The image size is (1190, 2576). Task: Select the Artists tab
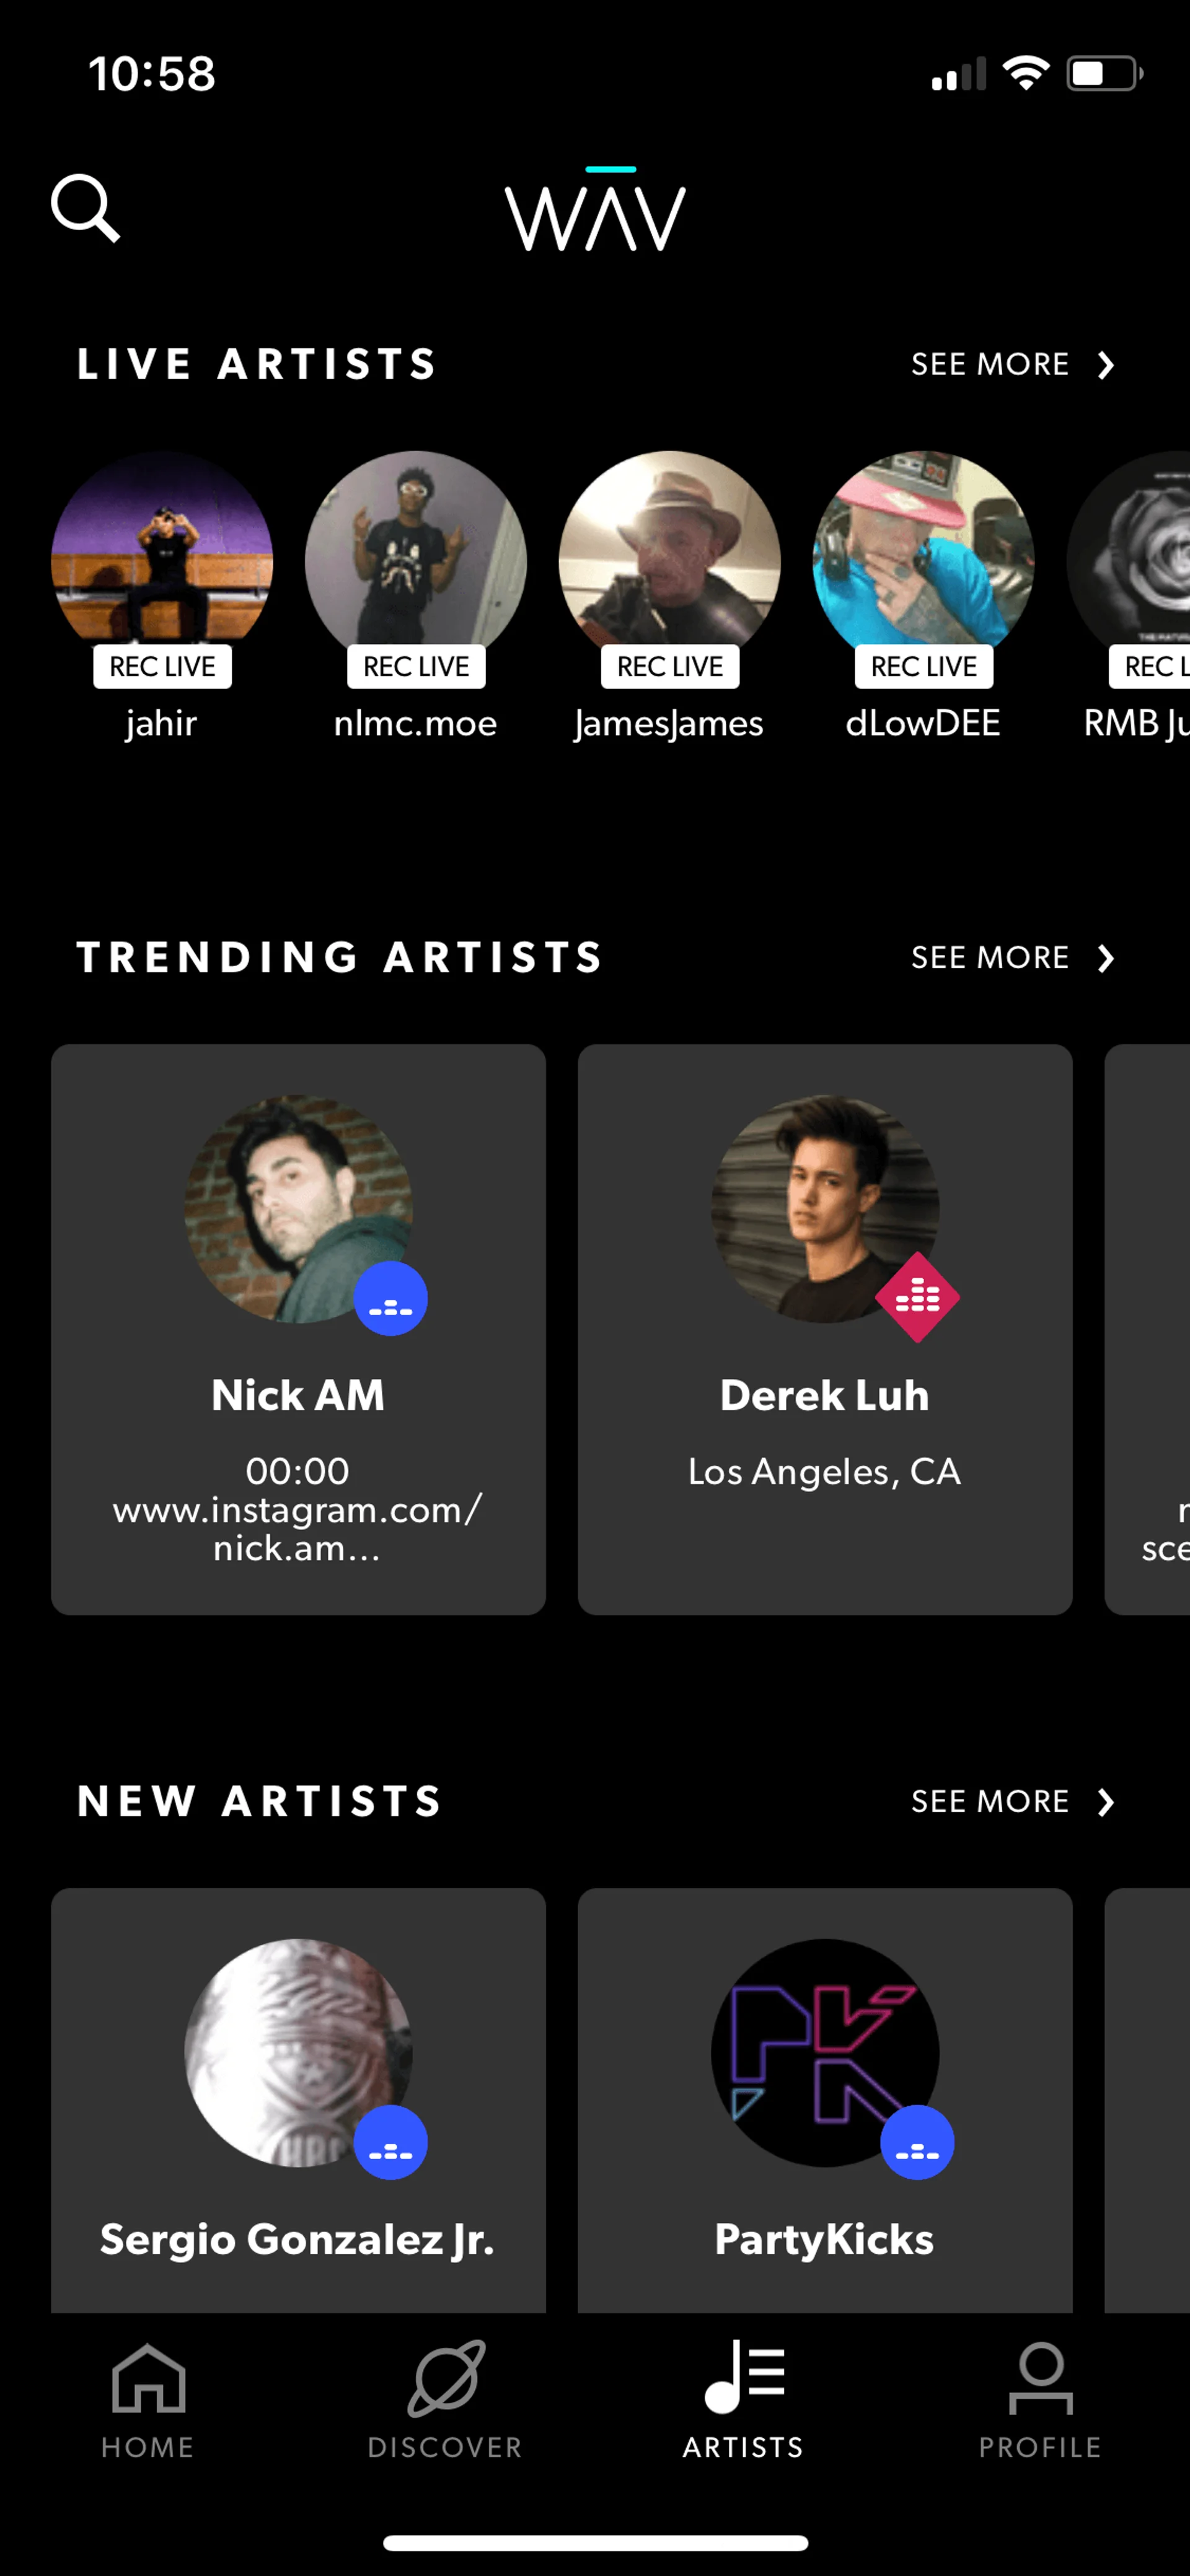point(743,2400)
